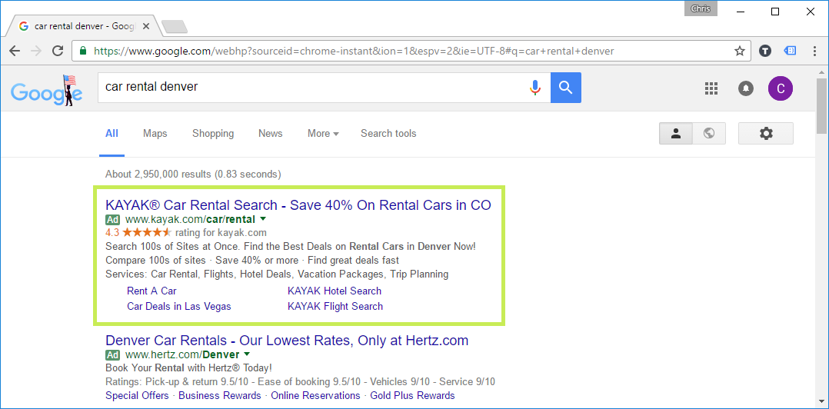The image size is (829, 409).
Task: Click the scrollbar up arrow
Action: pos(821,72)
